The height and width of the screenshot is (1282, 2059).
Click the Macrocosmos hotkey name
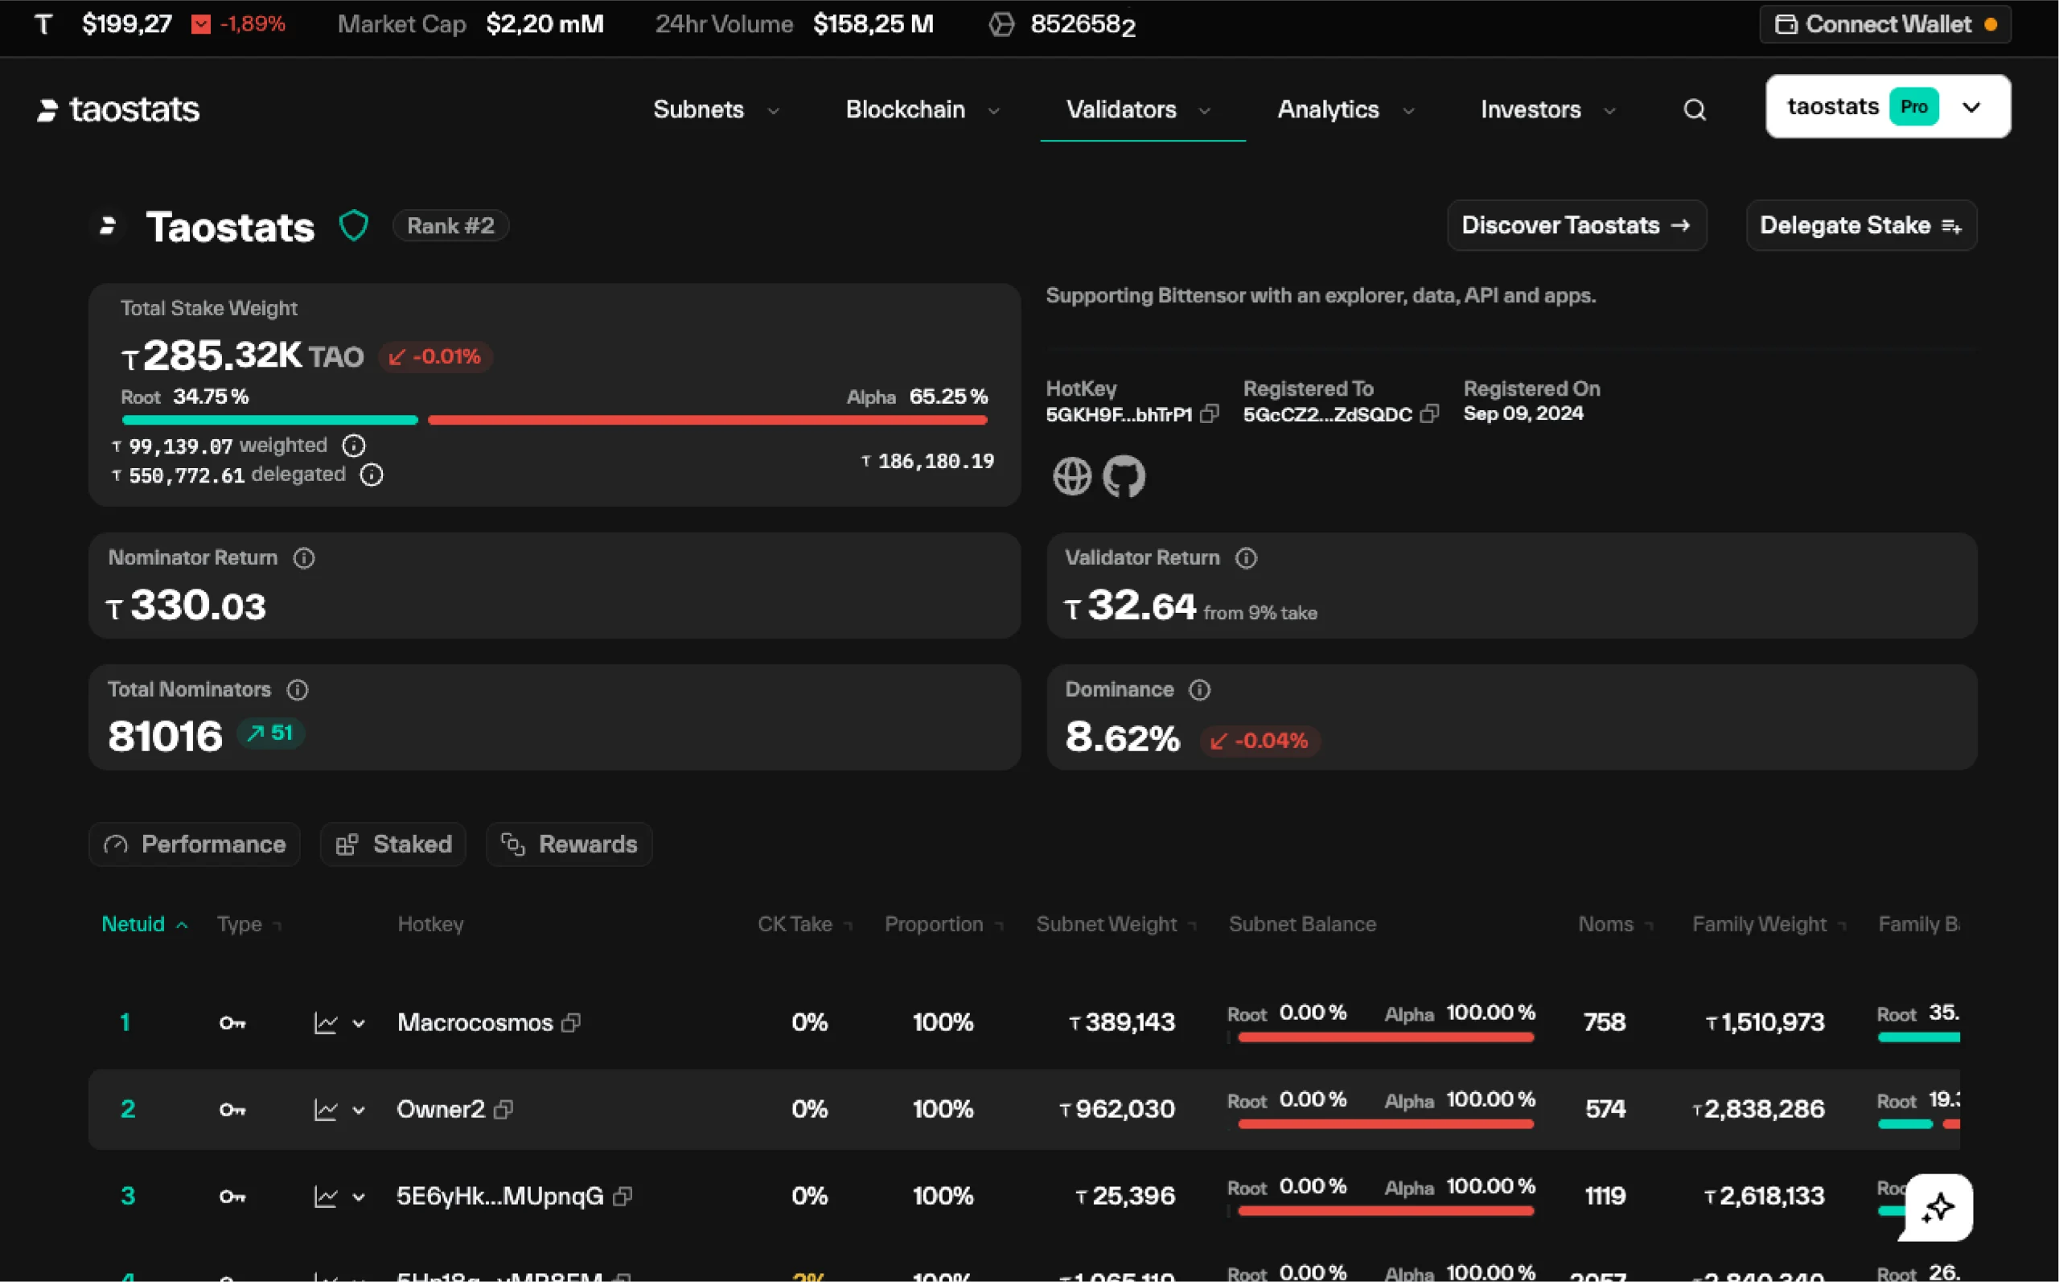475,1022
